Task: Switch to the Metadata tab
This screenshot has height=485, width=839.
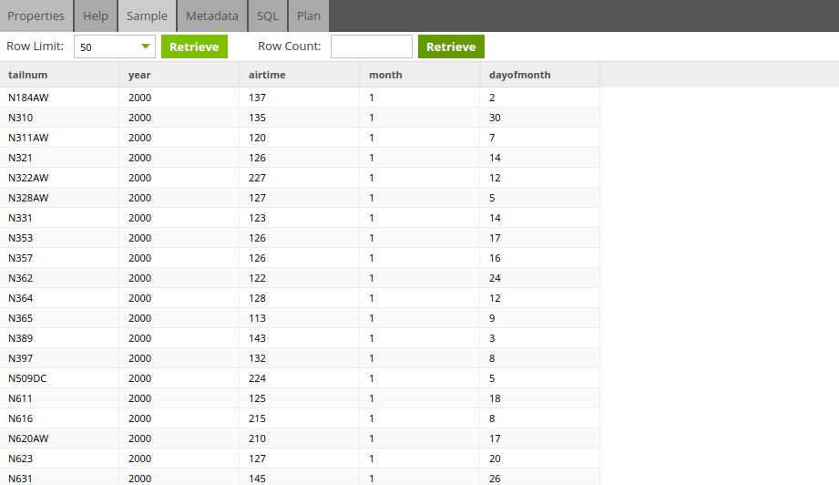Action: tap(212, 16)
